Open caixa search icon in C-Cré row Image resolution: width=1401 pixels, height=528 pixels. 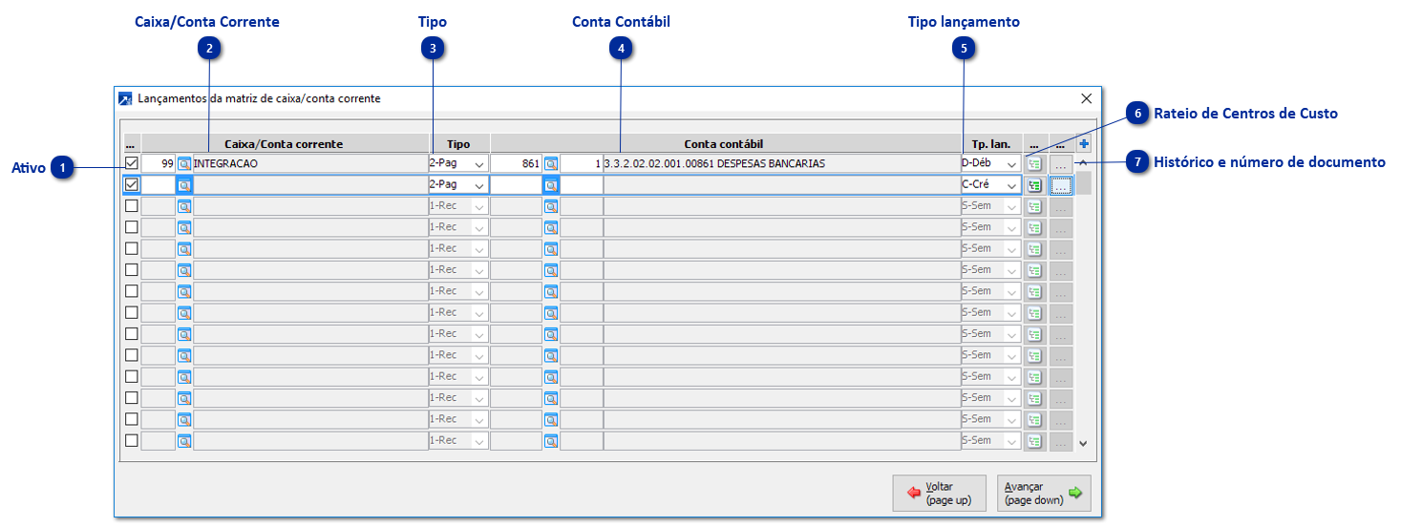[184, 185]
